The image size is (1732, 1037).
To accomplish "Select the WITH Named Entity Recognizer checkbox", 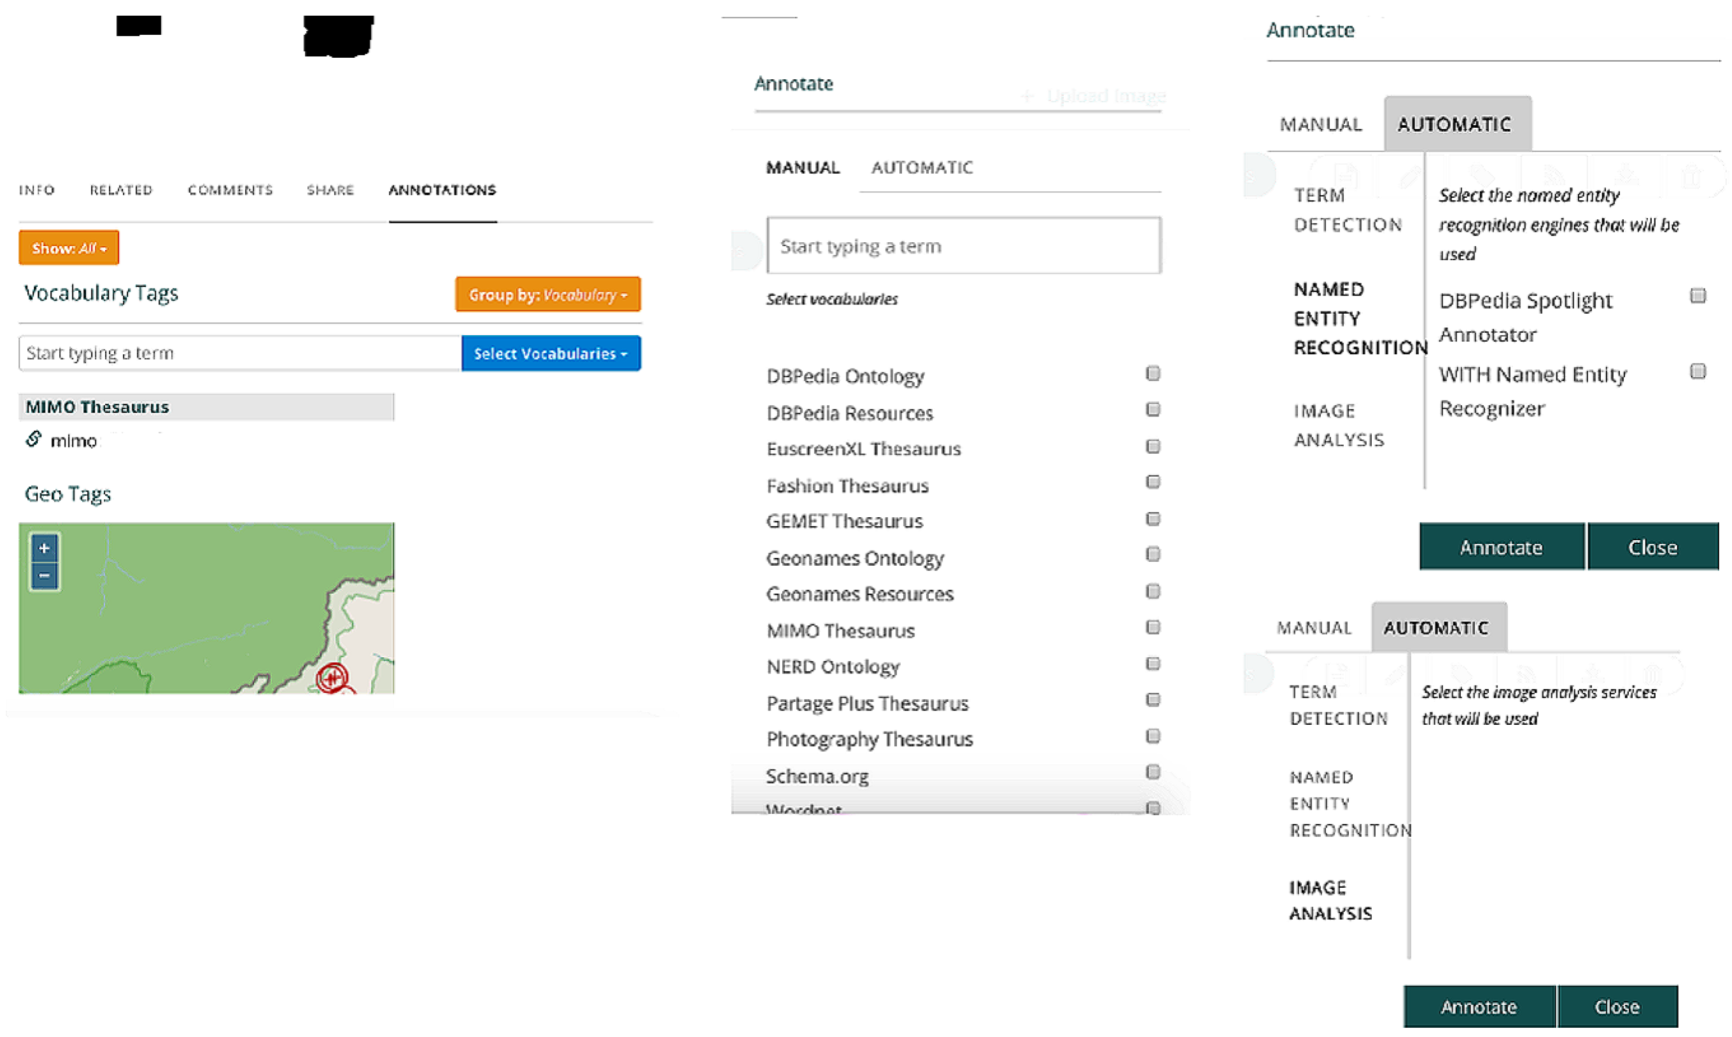I will pyautogui.click(x=1697, y=372).
